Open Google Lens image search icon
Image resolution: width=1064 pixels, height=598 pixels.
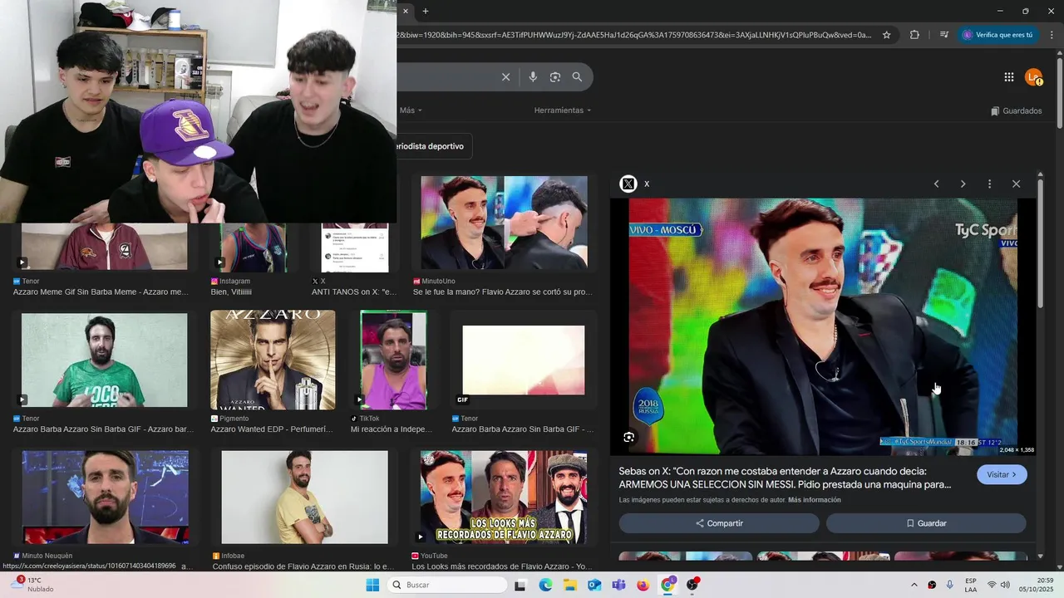[x=555, y=77]
